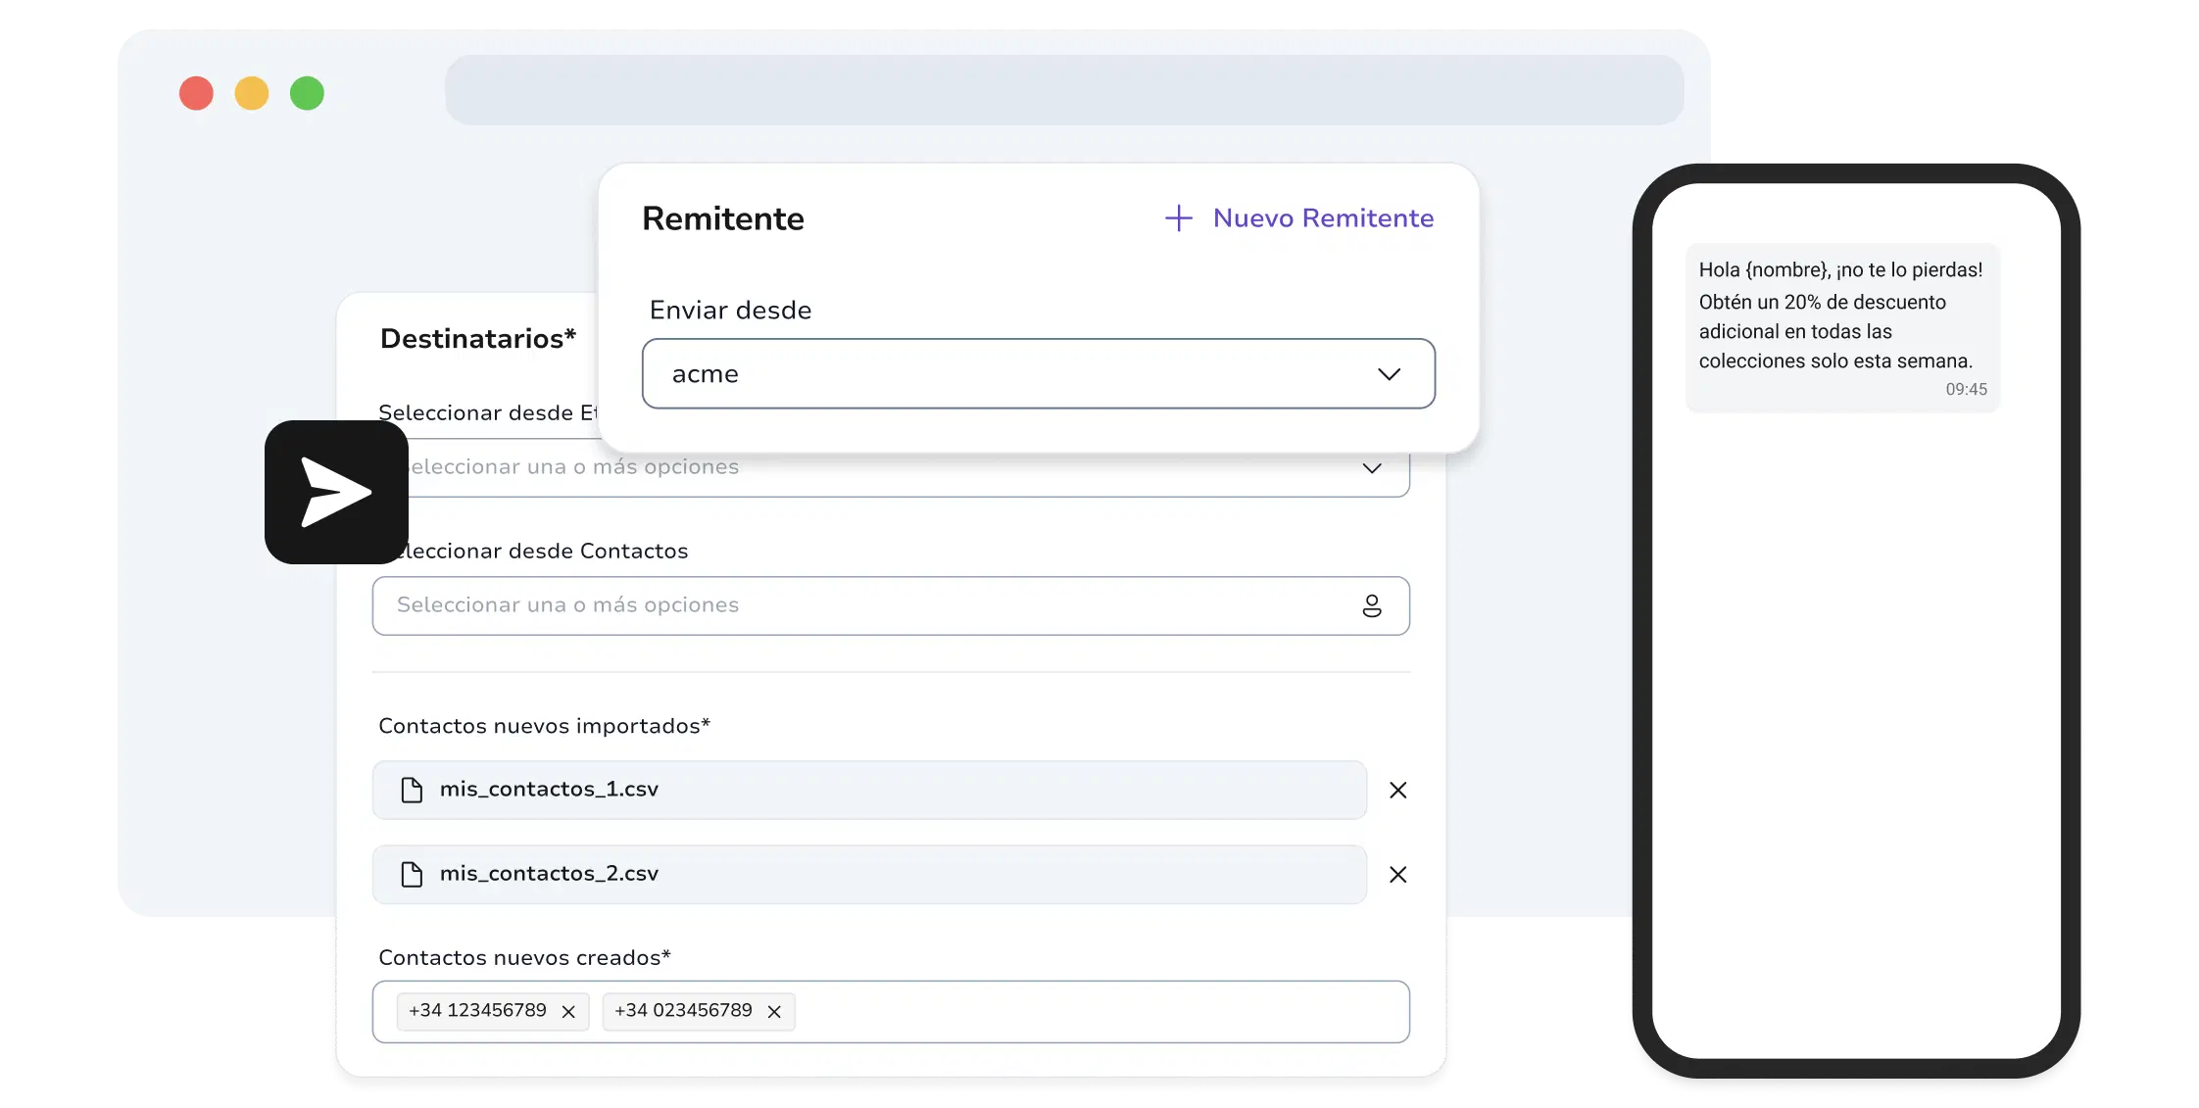The image size is (2199, 1108).
Task: Click the Seleccionar desde Contactos input field
Action: 891,605
